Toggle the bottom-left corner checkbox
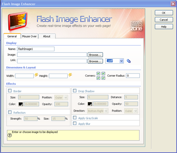177x153 pixels. pos(98,78)
